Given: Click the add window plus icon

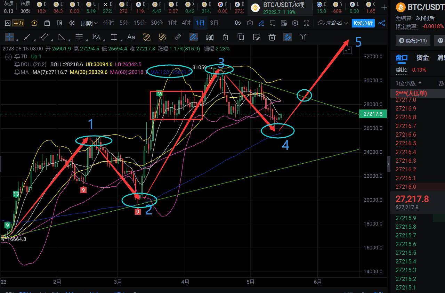Looking at the screenshot, I should point(273,23).
